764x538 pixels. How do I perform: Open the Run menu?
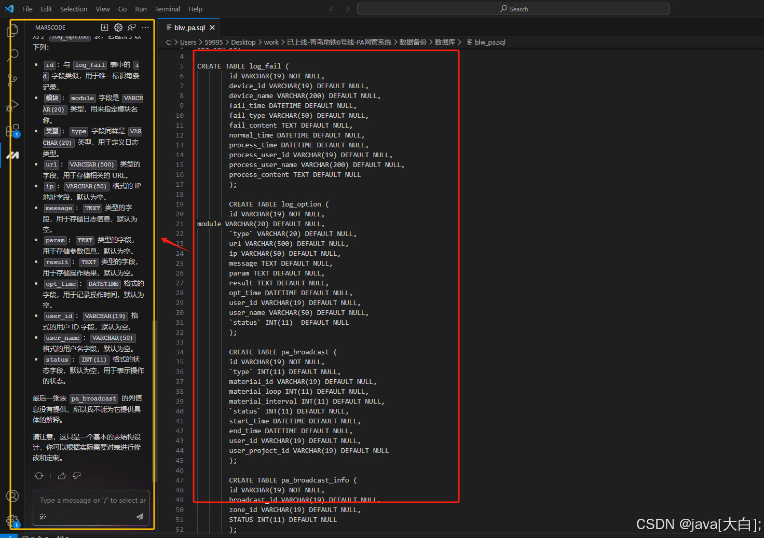click(x=141, y=9)
